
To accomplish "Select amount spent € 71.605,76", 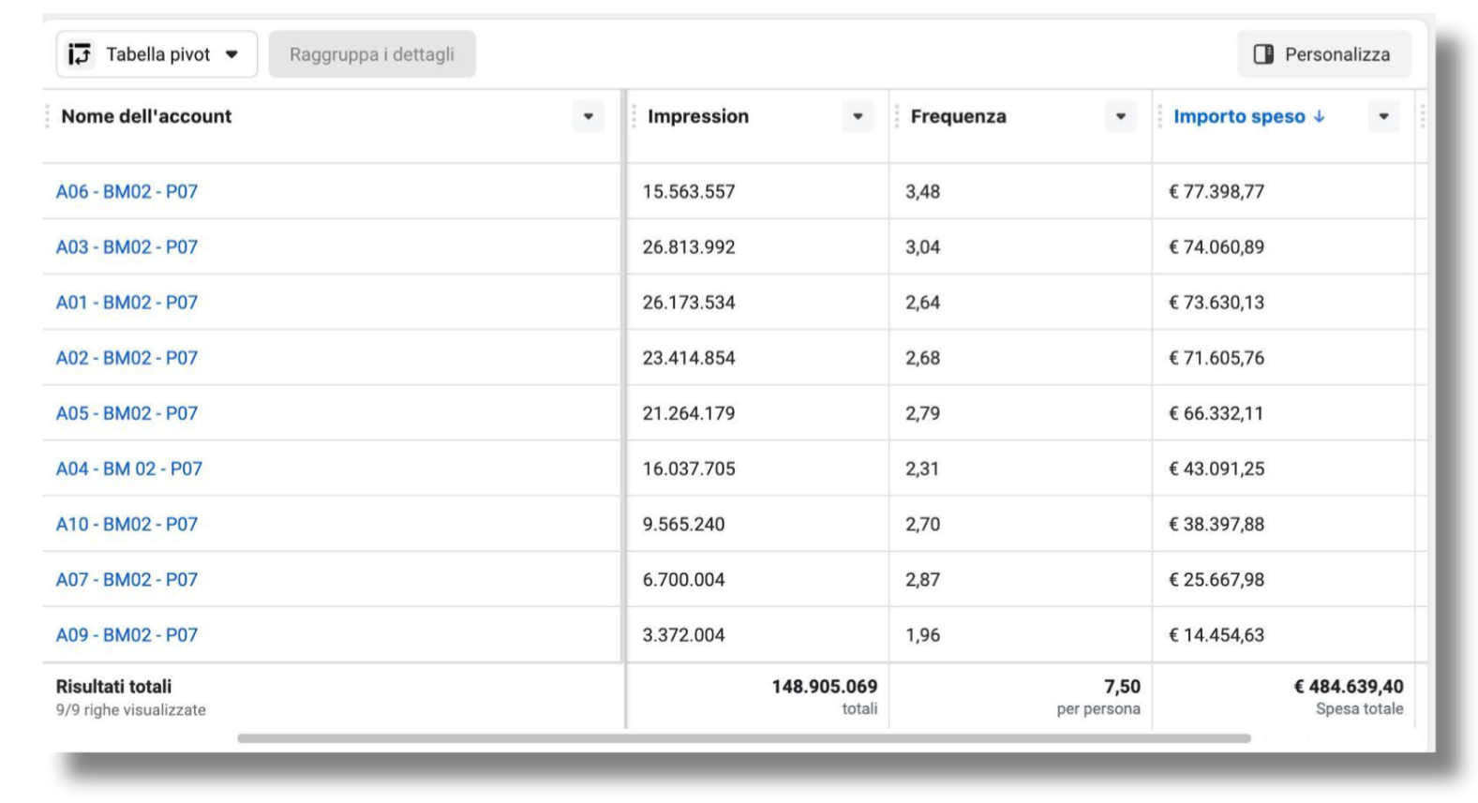I will click(x=1216, y=357).
